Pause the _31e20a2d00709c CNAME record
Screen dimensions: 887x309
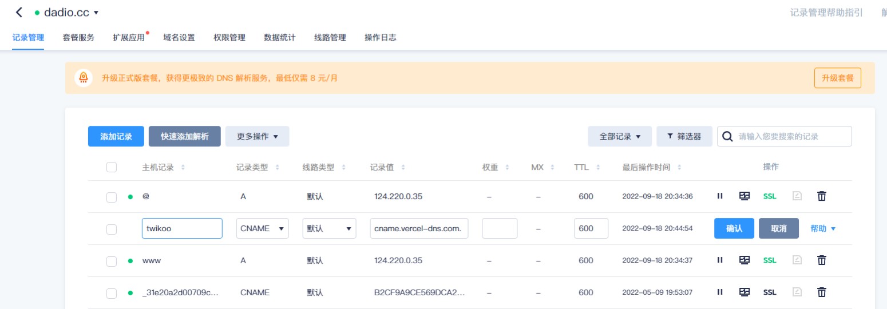(x=720, y=292)
